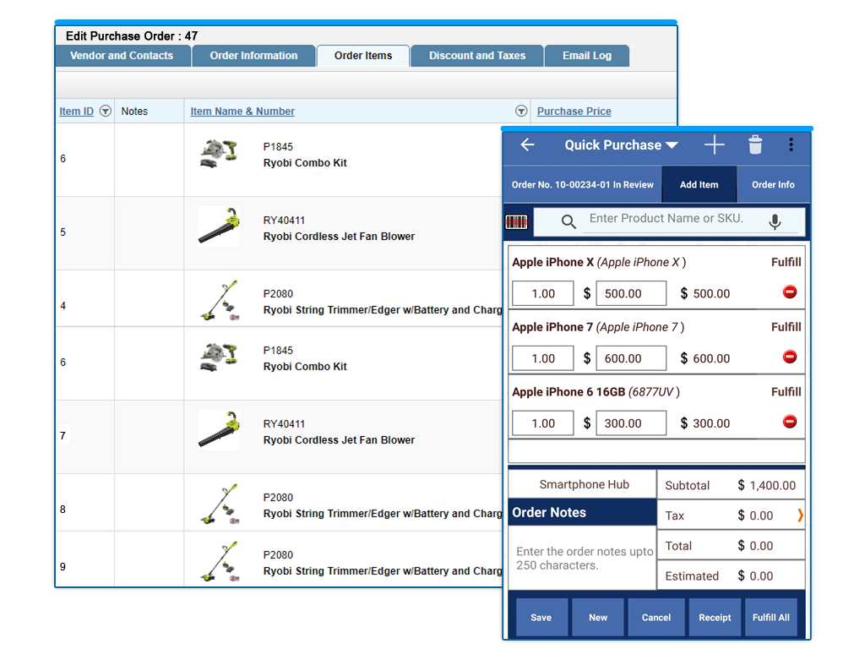Click the order notes text area
865x649 pixels.
[x=582, y=558]
